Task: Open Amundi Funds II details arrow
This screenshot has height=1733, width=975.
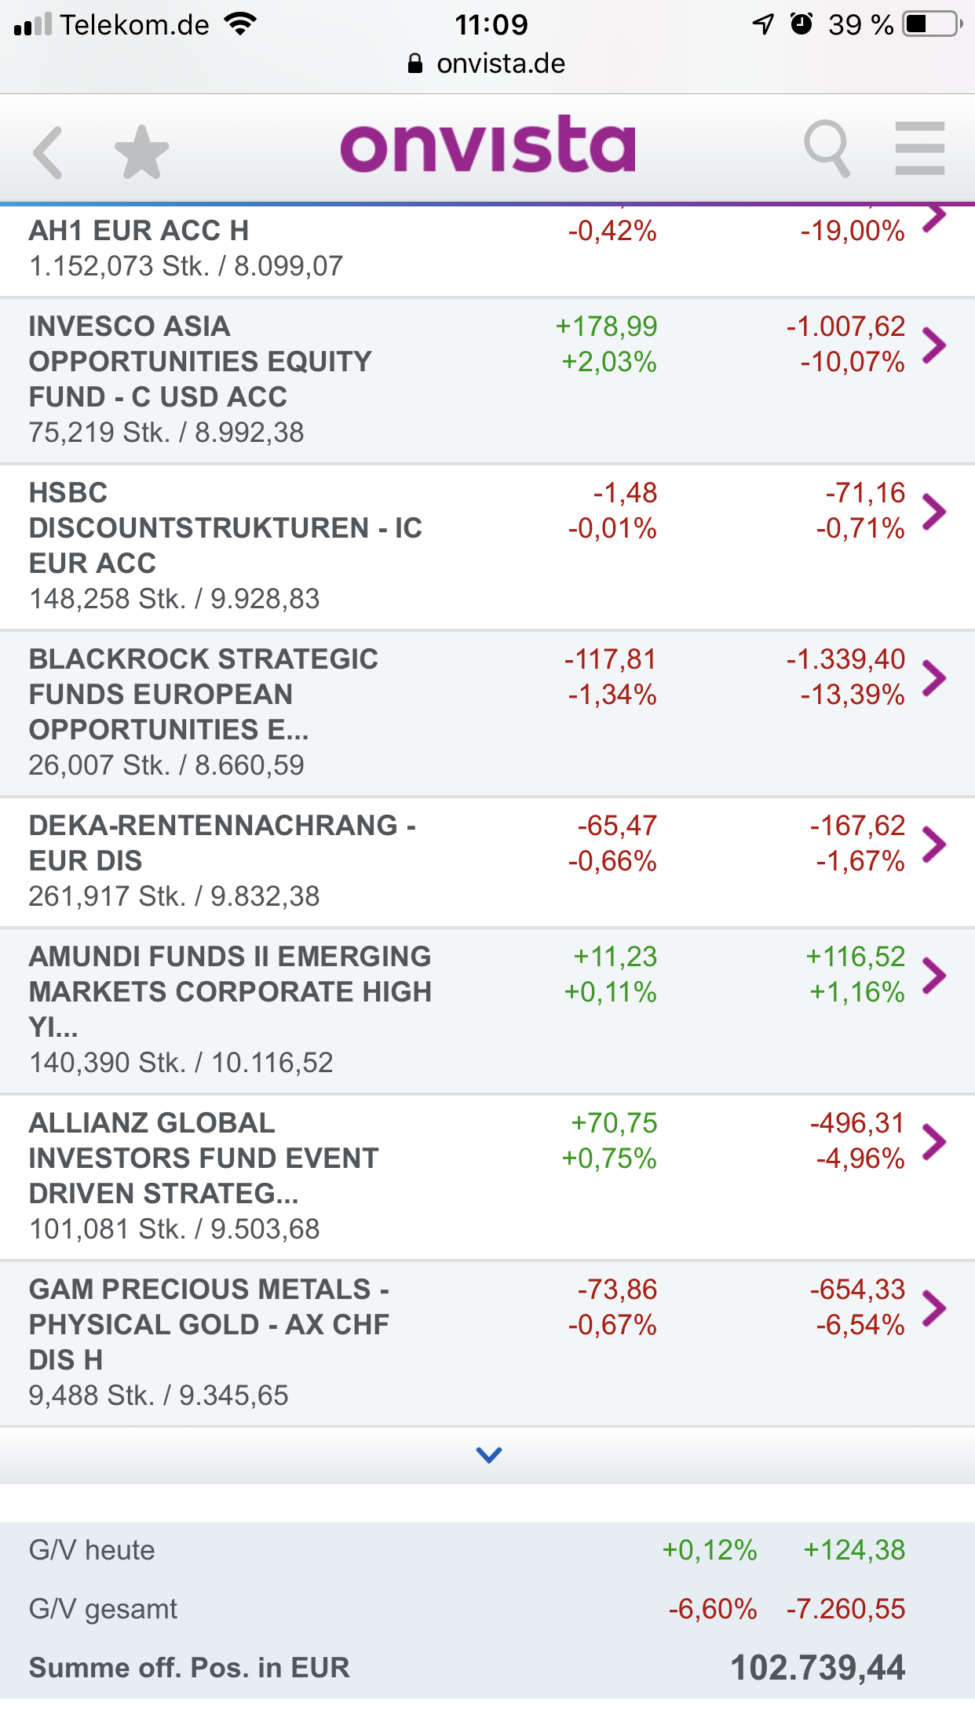Action: click(933, 976)
